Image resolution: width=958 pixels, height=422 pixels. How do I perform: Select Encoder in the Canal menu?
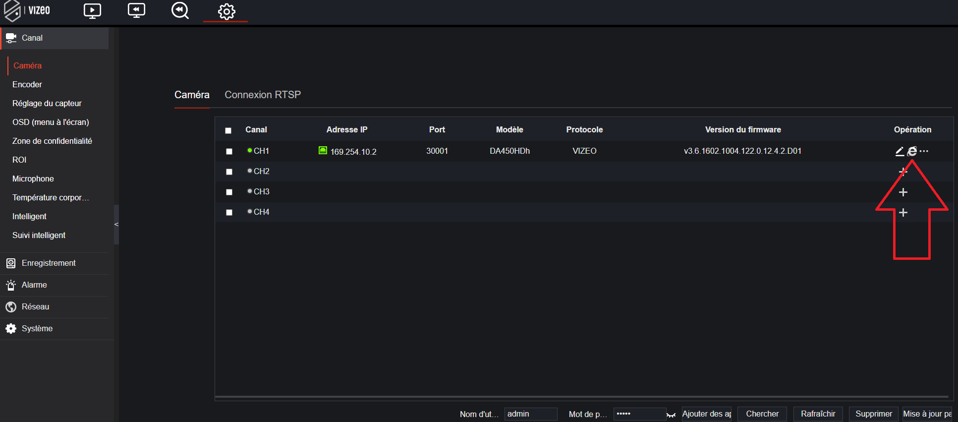pos(27,85)
